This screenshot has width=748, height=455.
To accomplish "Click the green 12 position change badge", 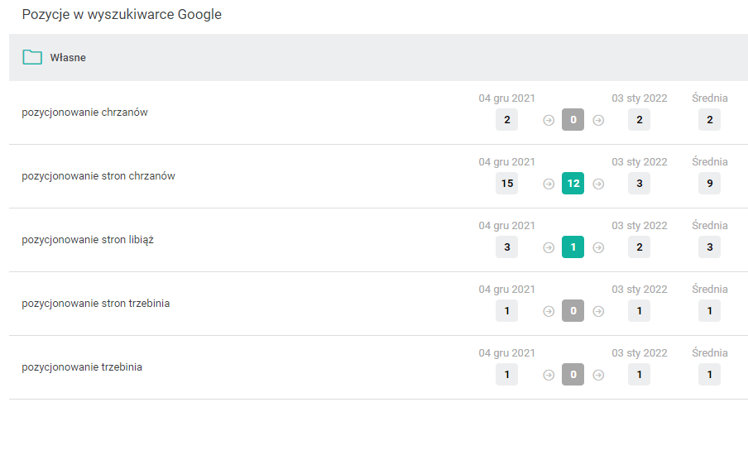I will point(573,184).
